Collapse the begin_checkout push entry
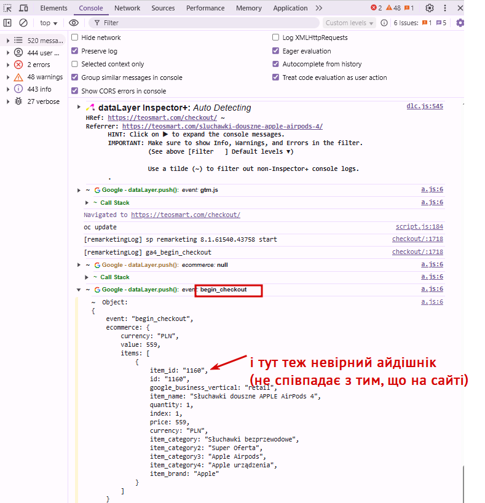Screen dimensions: 485x503 [79, 290]
